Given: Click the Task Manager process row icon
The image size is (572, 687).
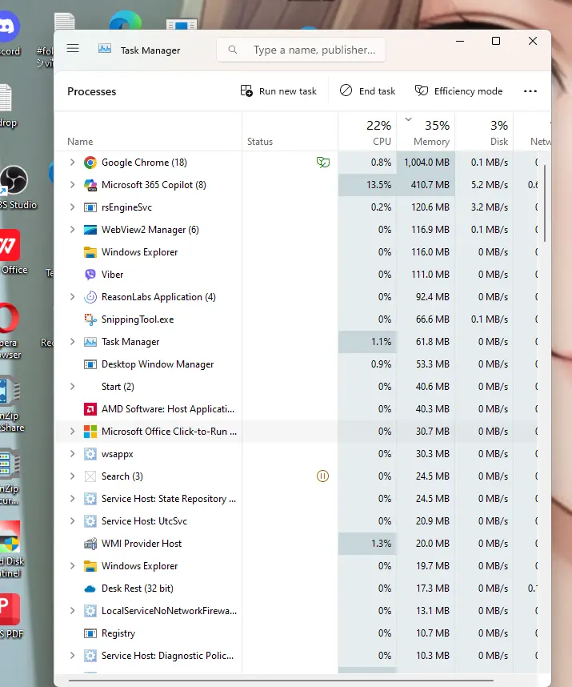Looking at the screenshot, I should (x=90, y=342).
